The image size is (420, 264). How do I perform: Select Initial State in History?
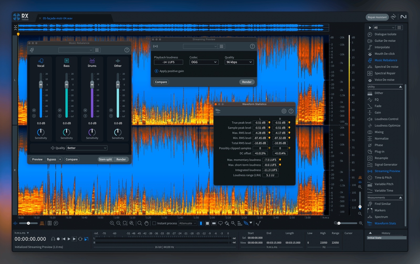(386, 238)
